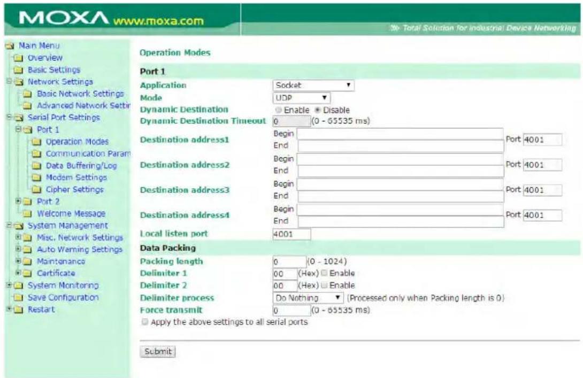Click the Main Menu folder icon
This screenshot has width=583, height=378.
point(10,46)
